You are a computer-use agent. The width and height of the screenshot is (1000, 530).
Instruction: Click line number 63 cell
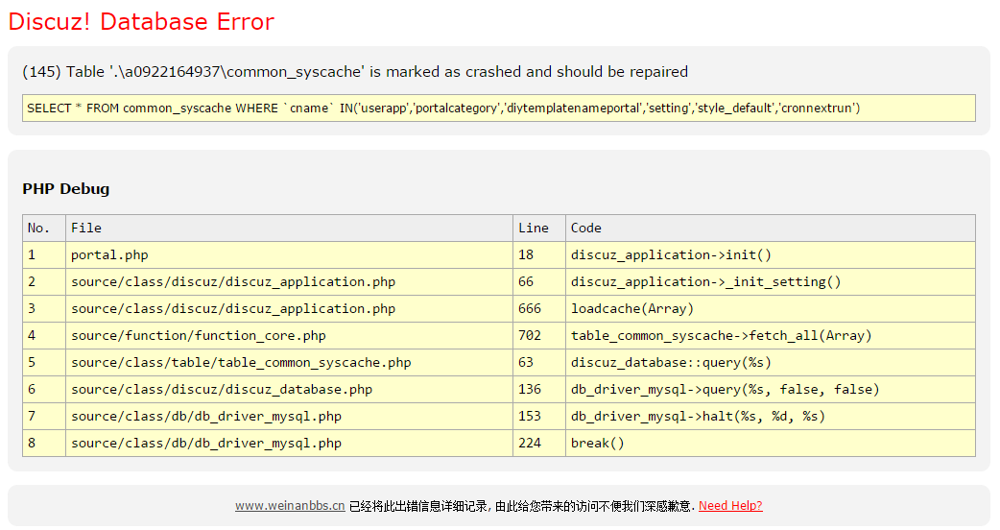[x=539, y=362]
